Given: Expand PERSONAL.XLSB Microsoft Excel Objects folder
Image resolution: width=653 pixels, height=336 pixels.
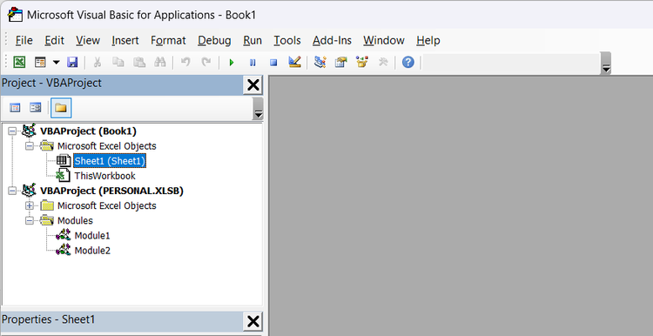Looking at the screenshot, I should click(29, 205).
